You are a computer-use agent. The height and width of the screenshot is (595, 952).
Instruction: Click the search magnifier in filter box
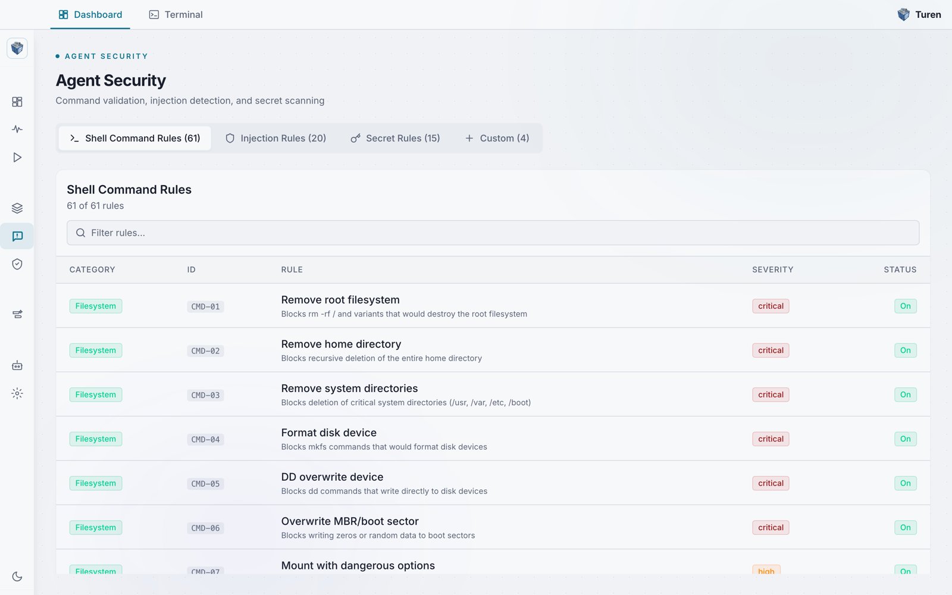pyautogui.click(x=80, y=233)
